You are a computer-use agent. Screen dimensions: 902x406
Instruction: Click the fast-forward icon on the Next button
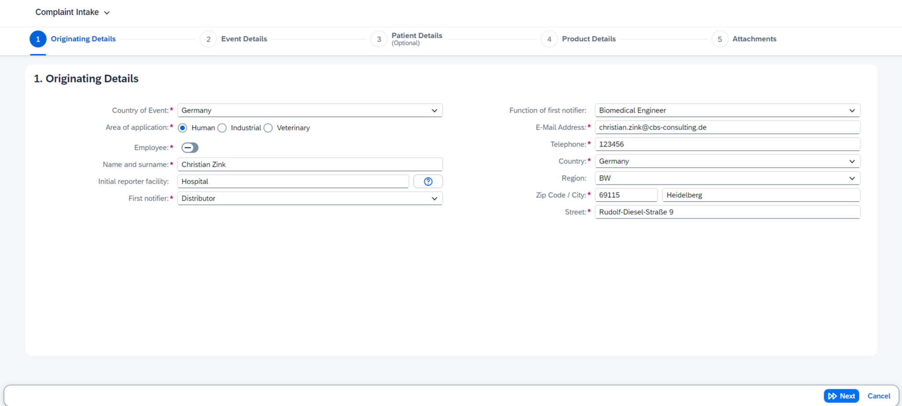pyautogui.click(x=832, y=395)
